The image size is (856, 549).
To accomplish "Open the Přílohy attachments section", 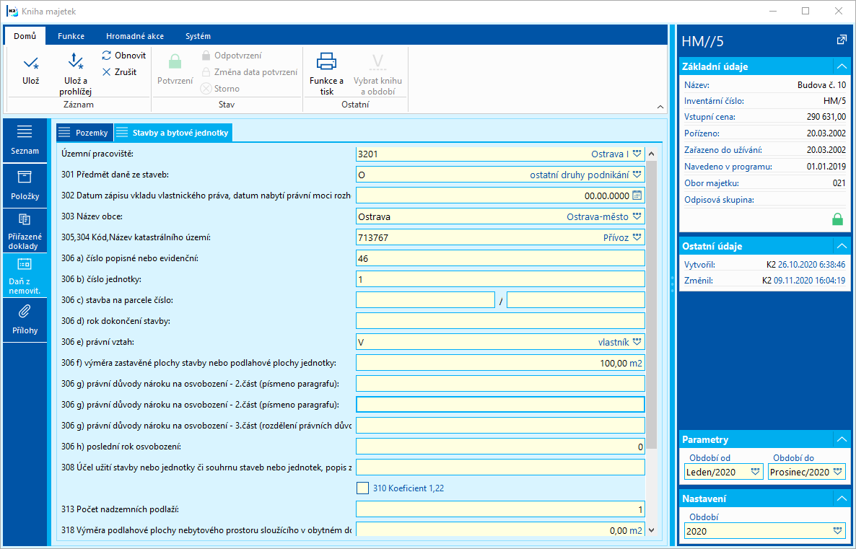I will 25,320.
